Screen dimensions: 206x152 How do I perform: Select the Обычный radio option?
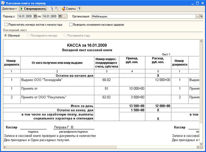click(x=5, y=35)
